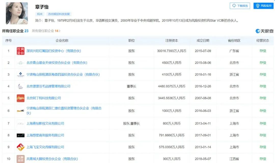Click the download icon on 下载报告 button
The width and height of the screenshot is (275, 163).
tap(234, 6)
